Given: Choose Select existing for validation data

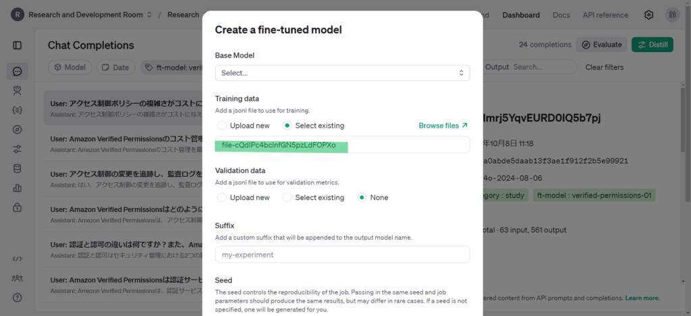Looking at the screenshot, I should [x=287, y=198].
